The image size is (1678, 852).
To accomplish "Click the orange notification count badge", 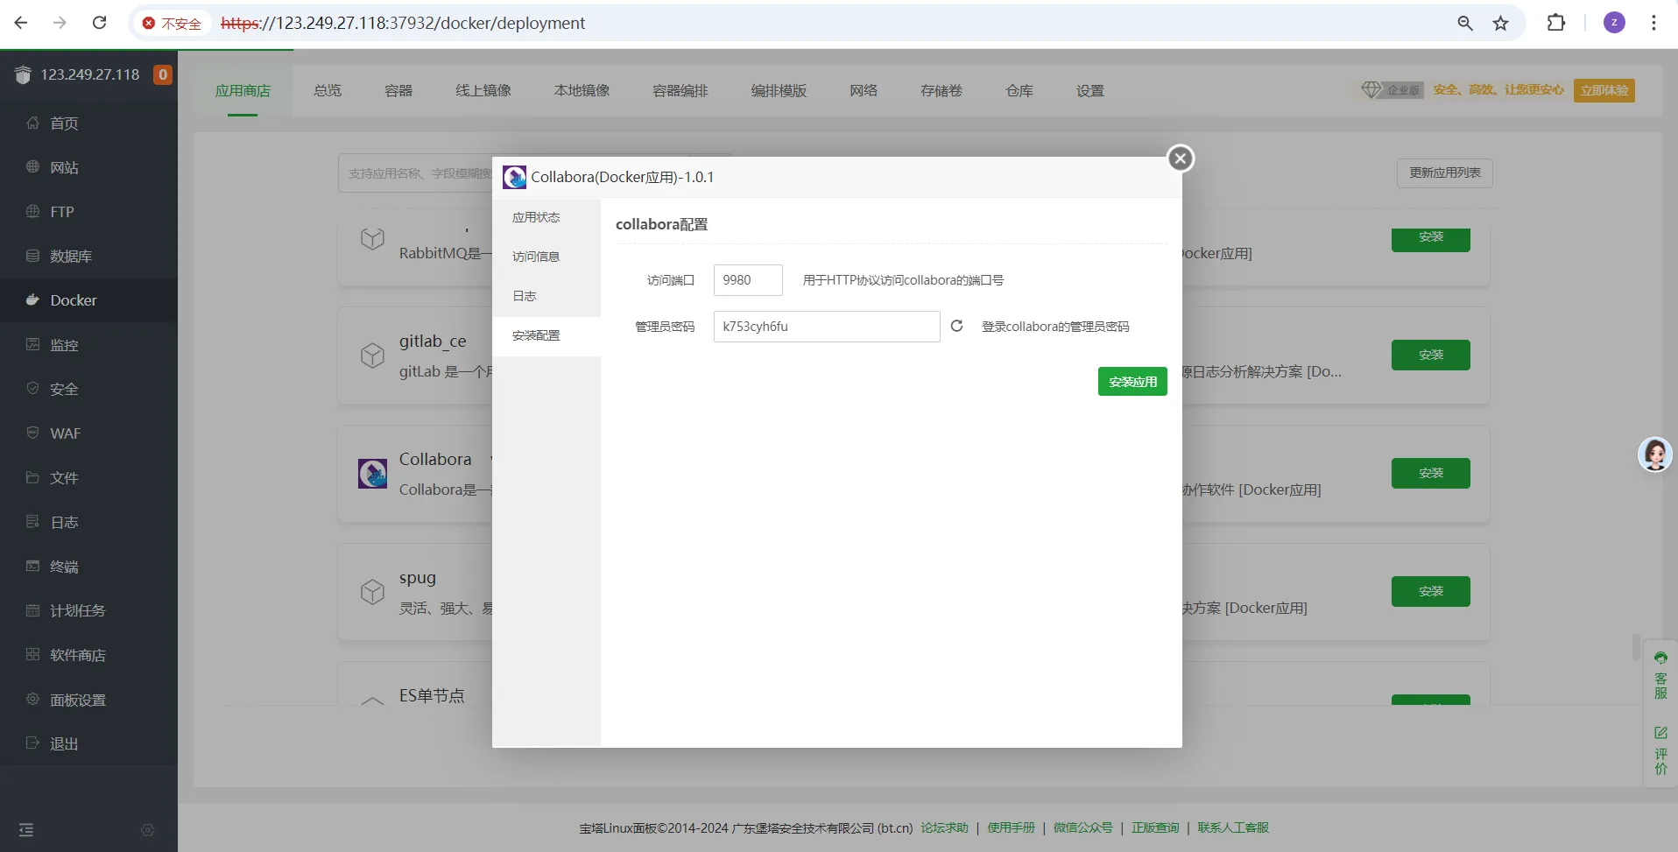I will 162,74.
